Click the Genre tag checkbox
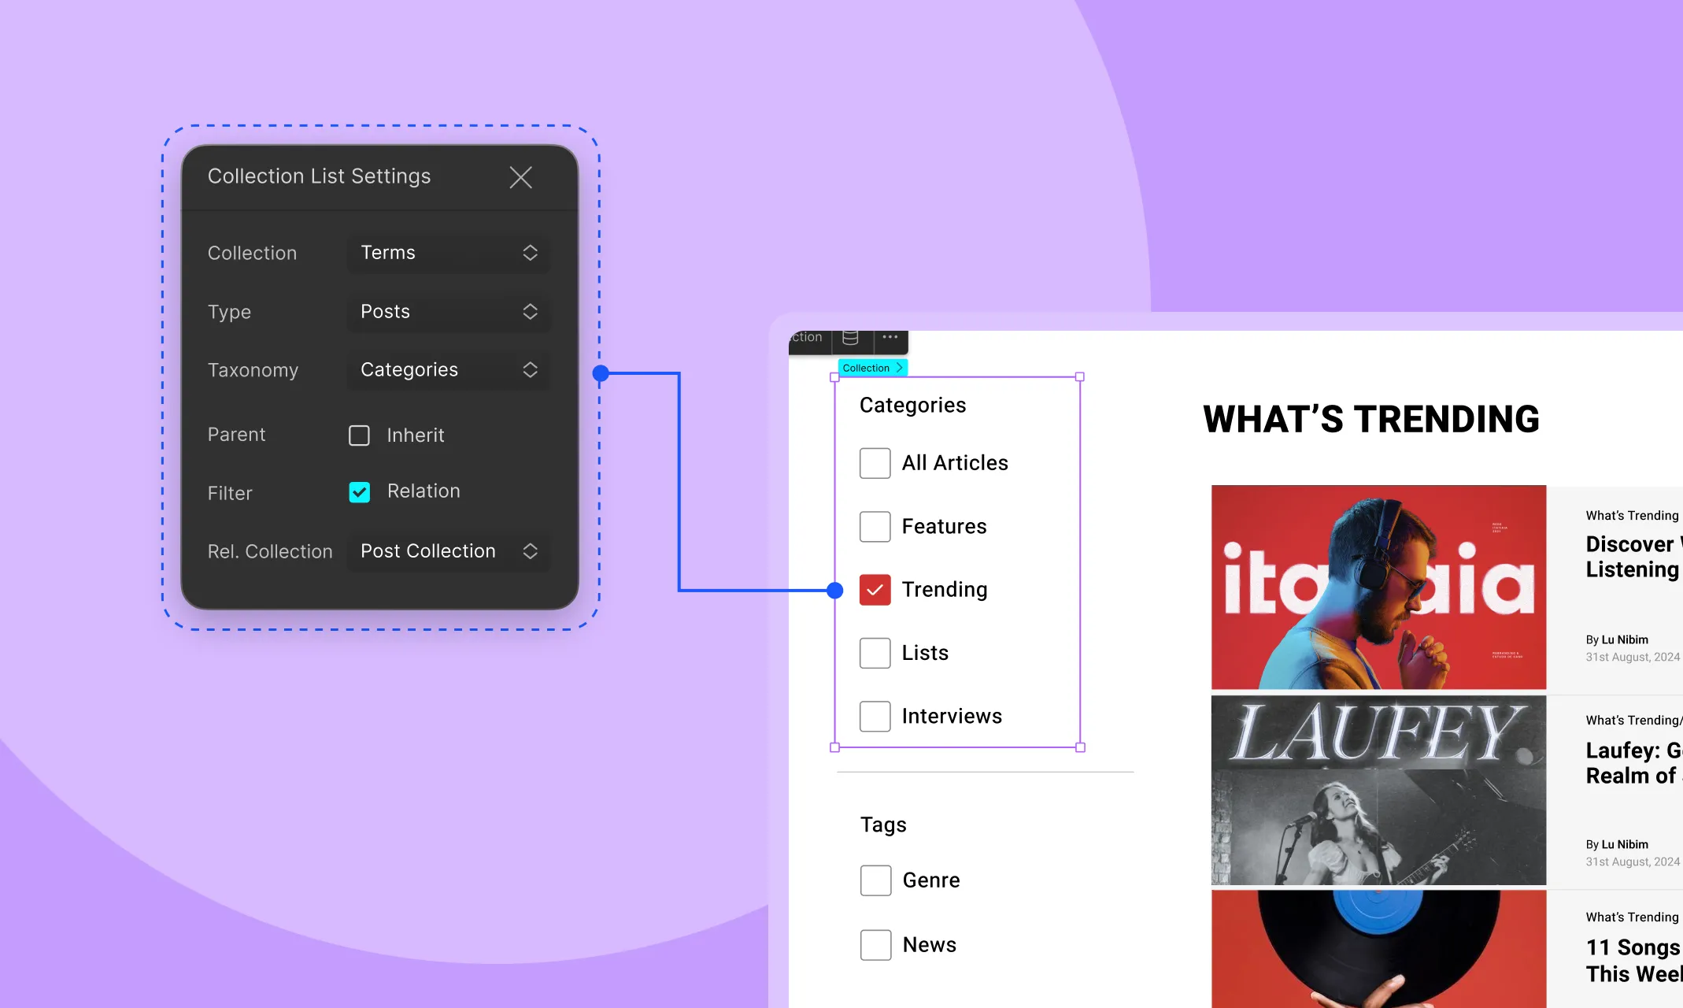The height and width of the screenshot is (1008, 1683). [875, 880]
